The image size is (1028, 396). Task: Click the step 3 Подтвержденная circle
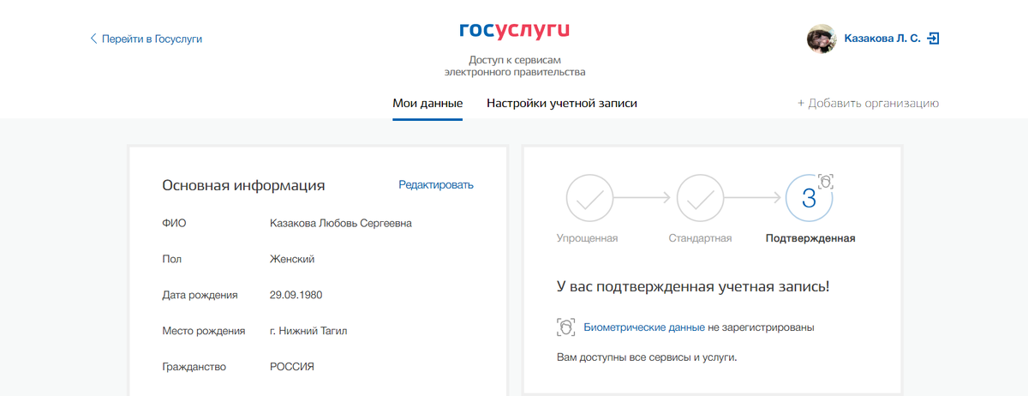810,199
